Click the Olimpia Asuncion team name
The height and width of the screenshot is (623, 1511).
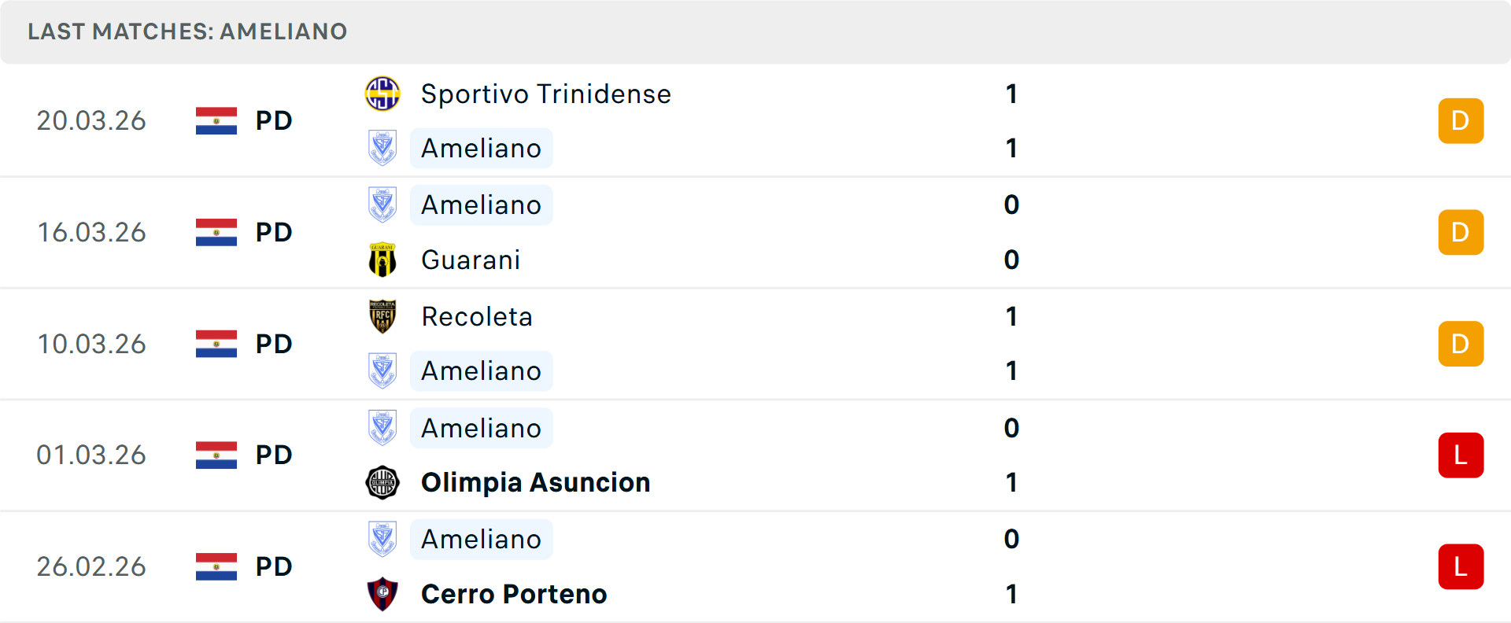[x=536, y=482]
